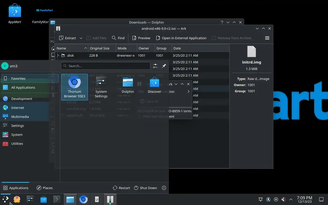Open Settings category in launcher
This screenshot has height=205, width=328.
tap(30, 126)
